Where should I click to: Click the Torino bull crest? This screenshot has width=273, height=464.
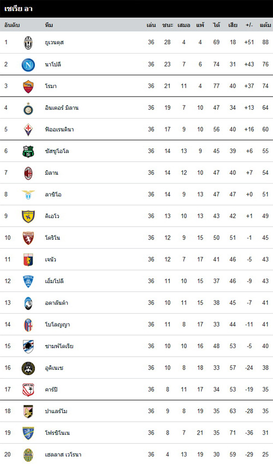pyautogui.click(x=28, y=238)
